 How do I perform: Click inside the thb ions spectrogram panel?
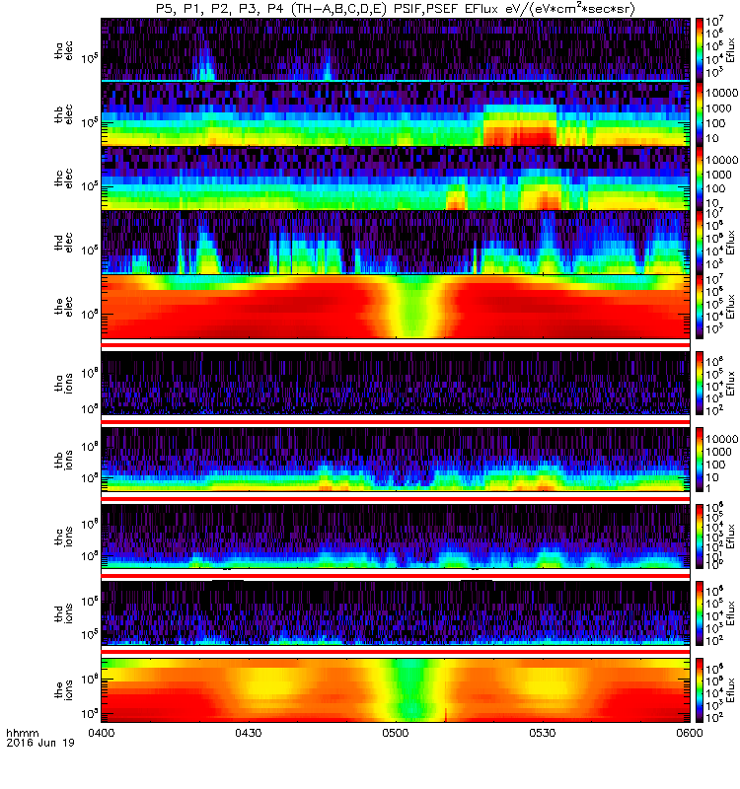(x=396, y=460)
